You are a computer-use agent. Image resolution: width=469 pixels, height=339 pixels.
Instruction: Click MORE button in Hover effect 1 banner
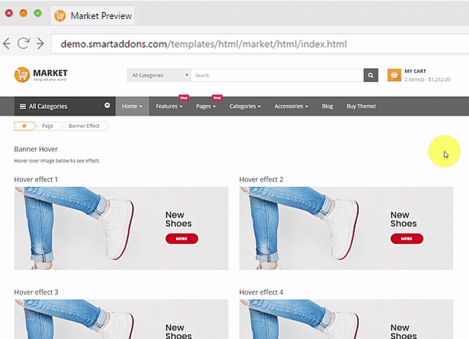coord(181,239)
